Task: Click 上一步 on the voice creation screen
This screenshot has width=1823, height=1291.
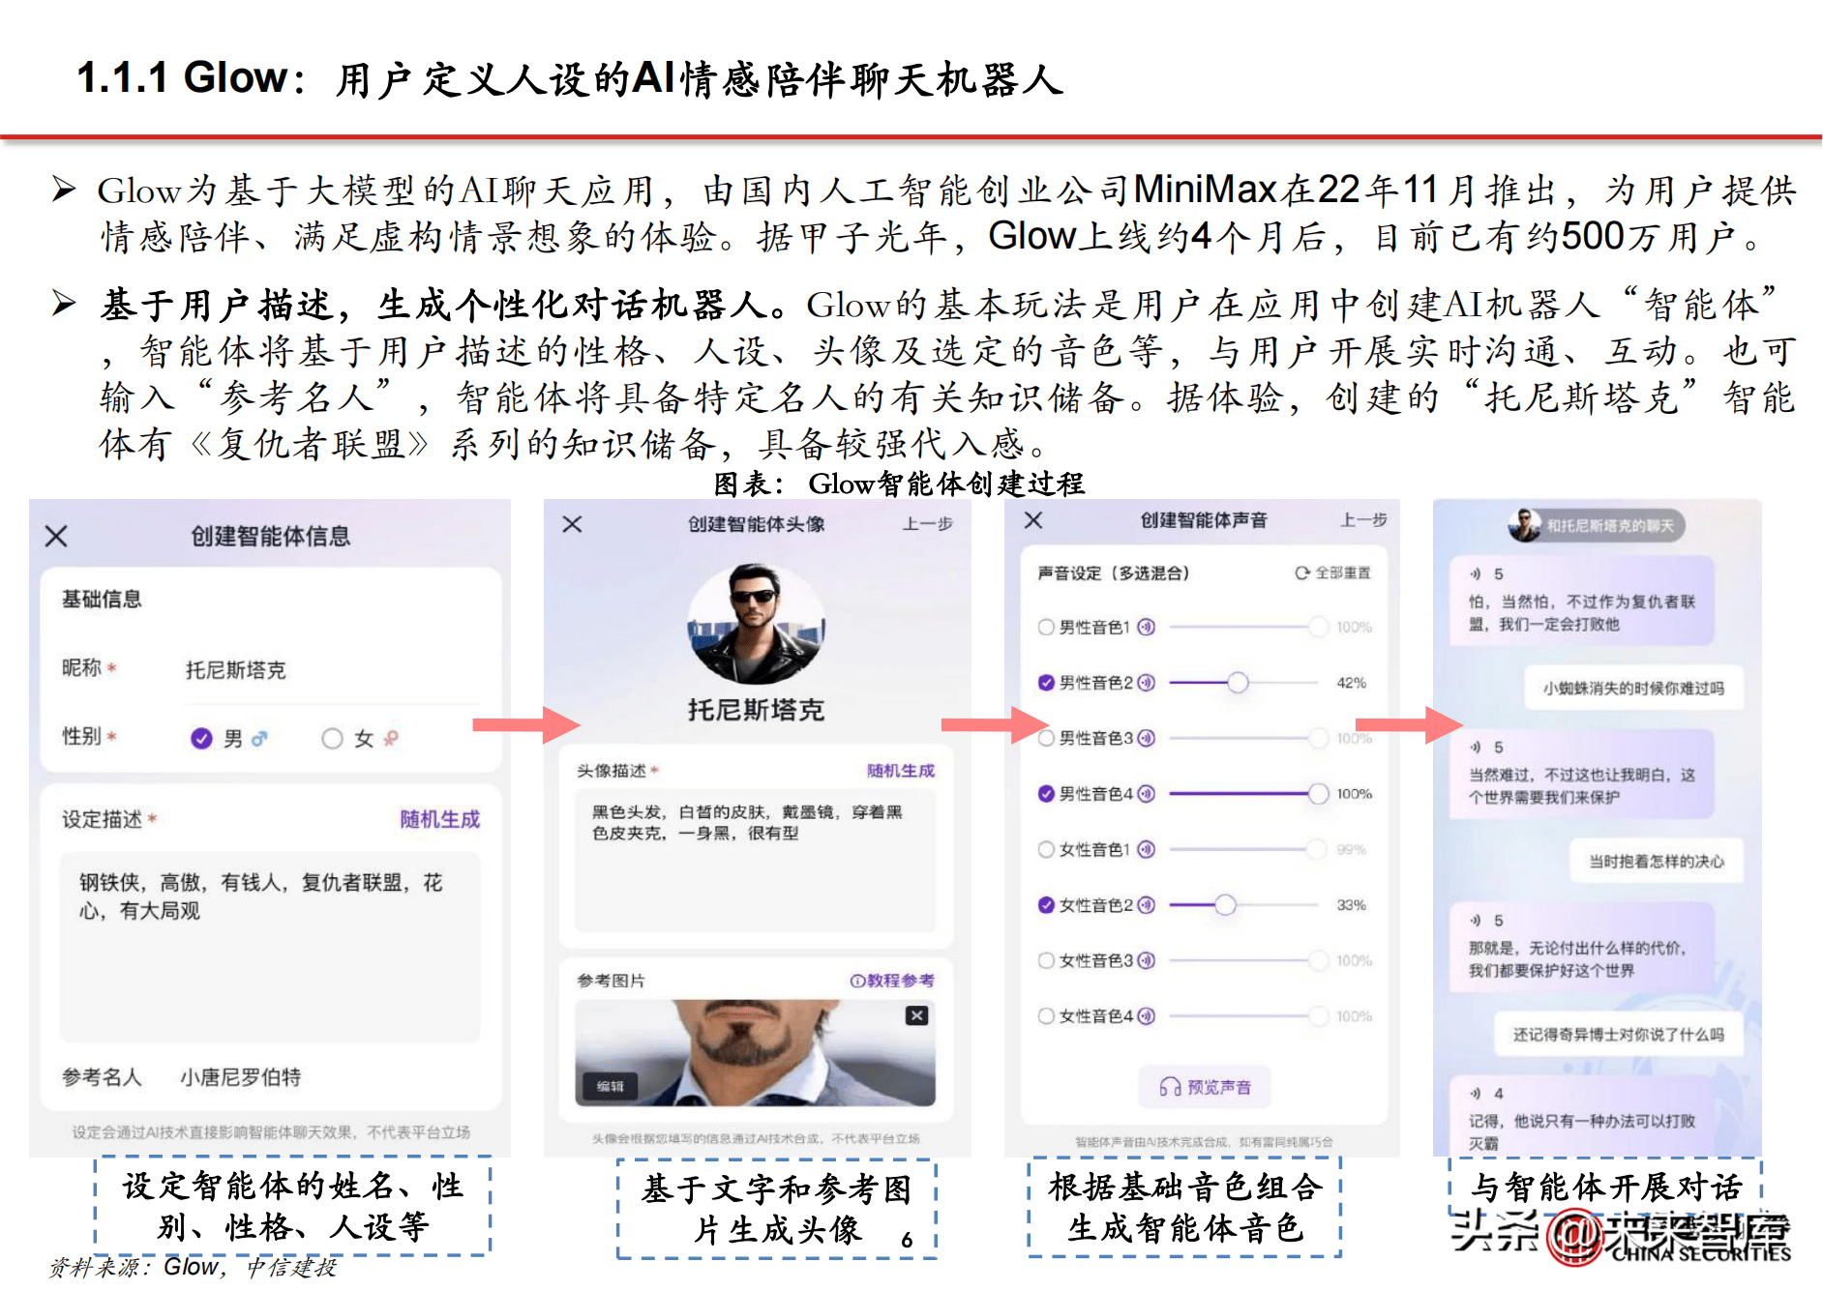Action: click(x=1362, y=520)
